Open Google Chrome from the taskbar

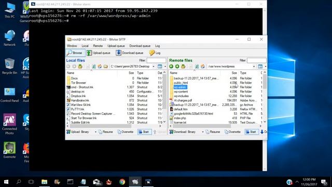[x=122, y=182]
